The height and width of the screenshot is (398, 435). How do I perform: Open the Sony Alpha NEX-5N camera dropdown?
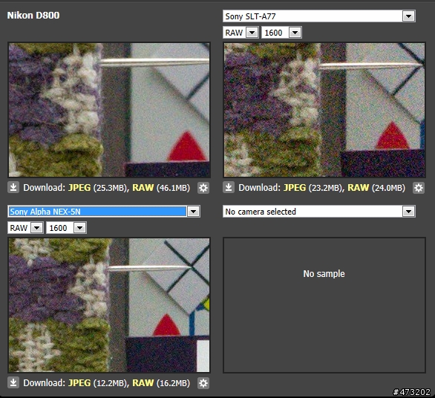[104, 212]
